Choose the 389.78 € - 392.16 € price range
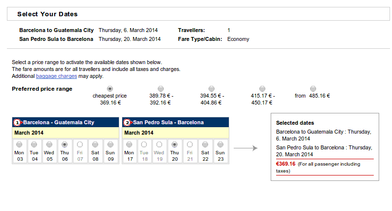The height and width of the screenshot is (211, 392). point(161,89)
